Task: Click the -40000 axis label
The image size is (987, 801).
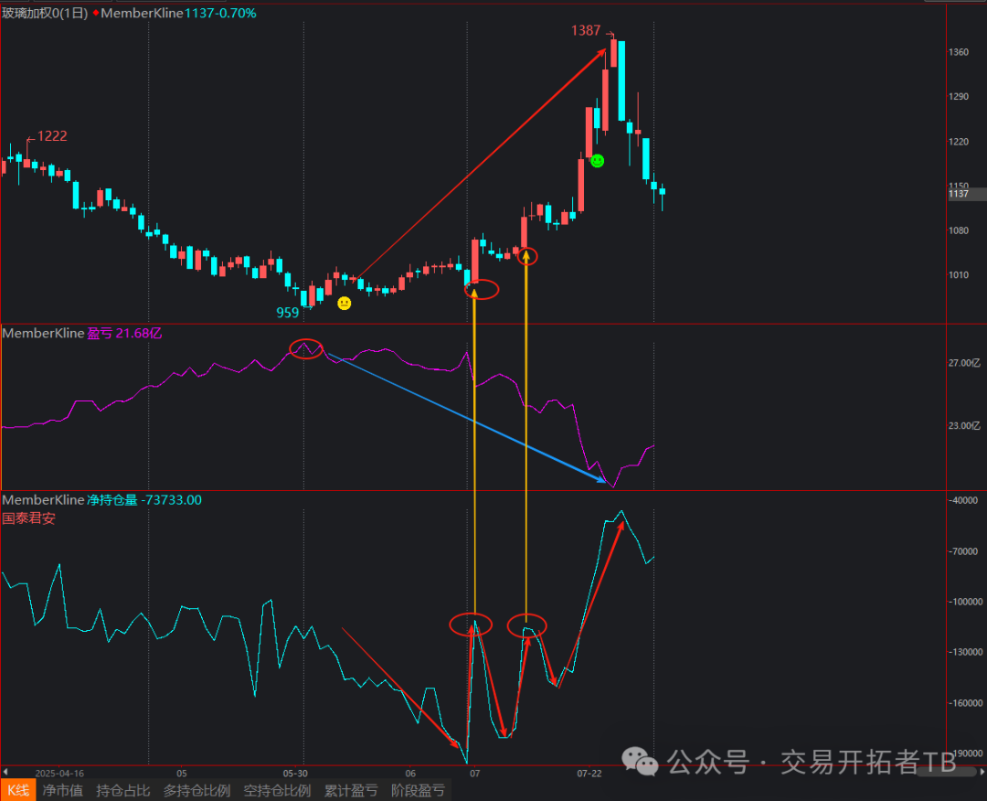Action: click(x=963, y=500)
